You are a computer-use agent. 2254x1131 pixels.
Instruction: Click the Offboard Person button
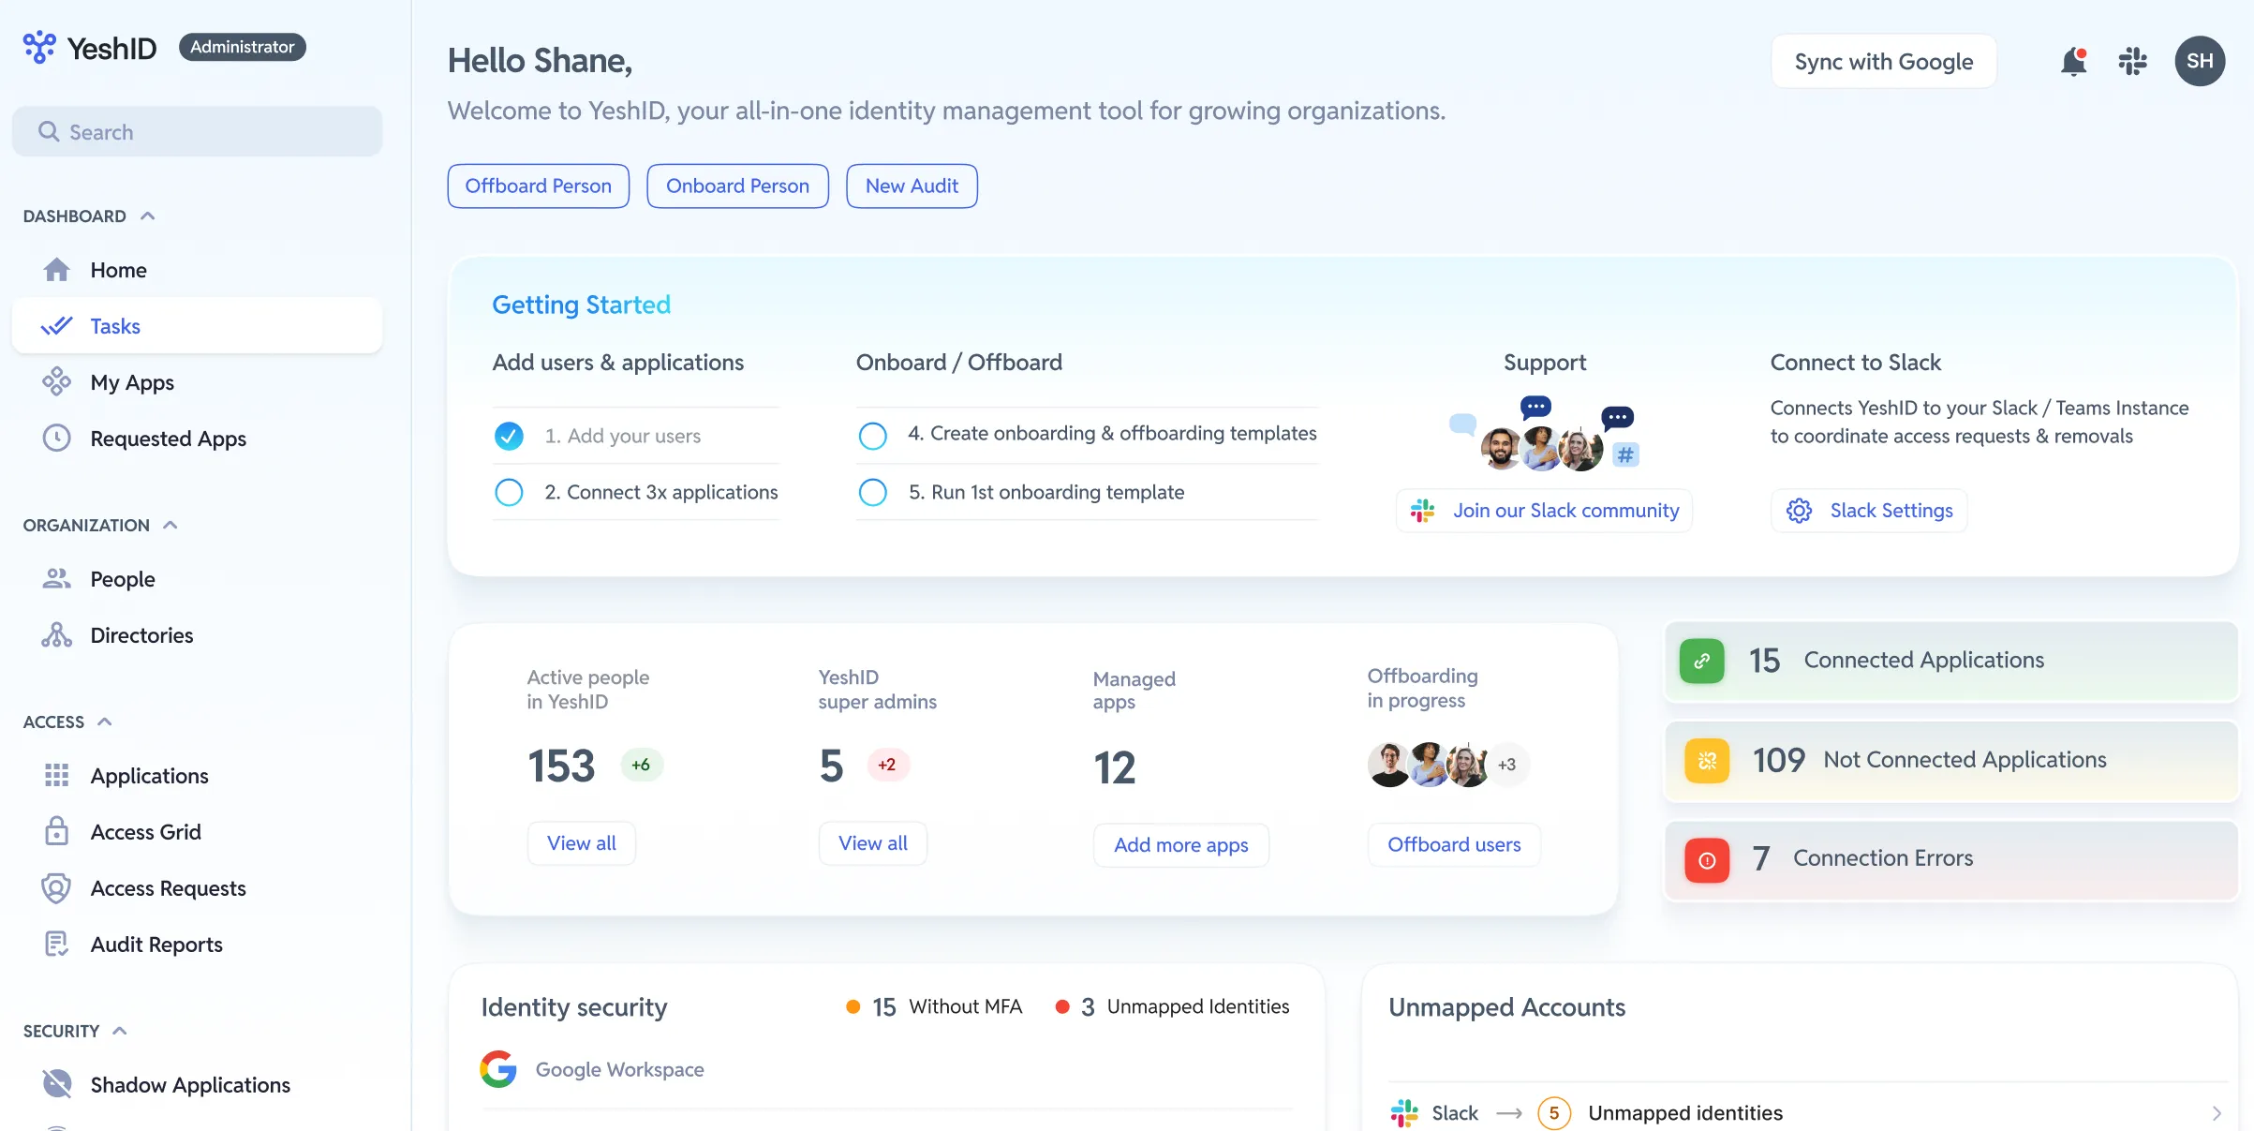pos(538,186)
